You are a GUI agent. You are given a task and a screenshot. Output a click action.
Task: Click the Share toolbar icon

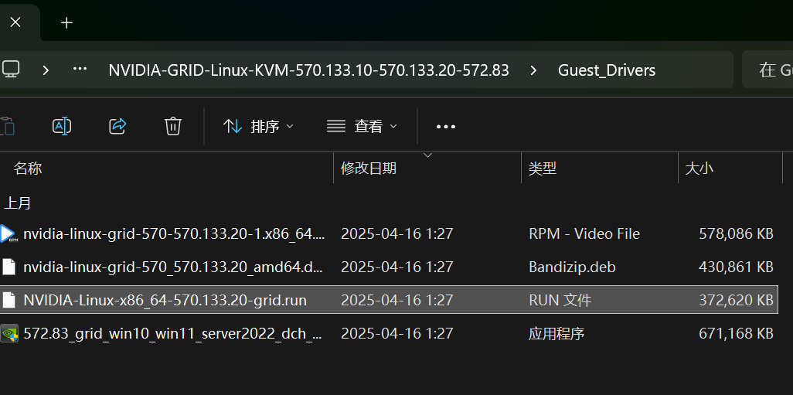(x=117, y=126)
